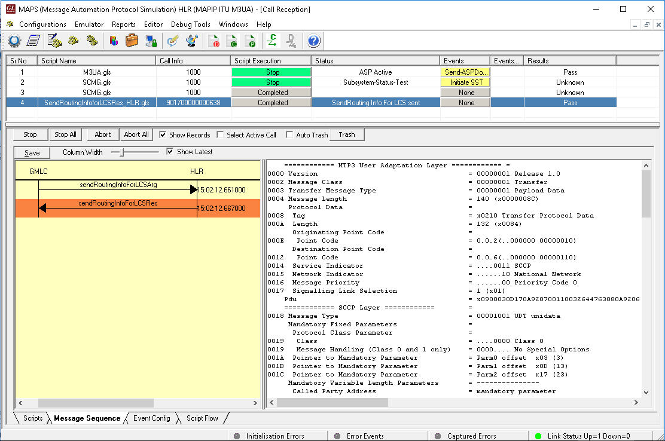
Task: Enable the Select Active Call checkbox
Action: [220, 135]
